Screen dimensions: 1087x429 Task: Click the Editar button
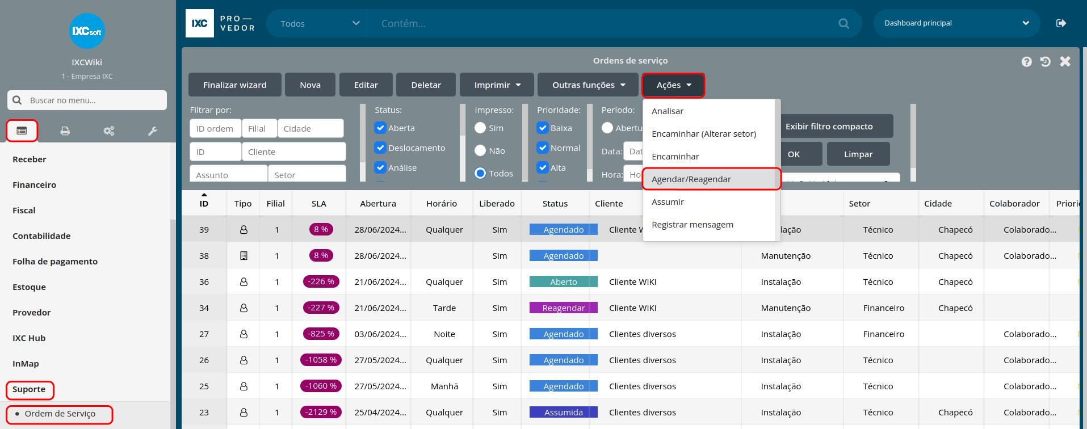(x=366, y=85)
